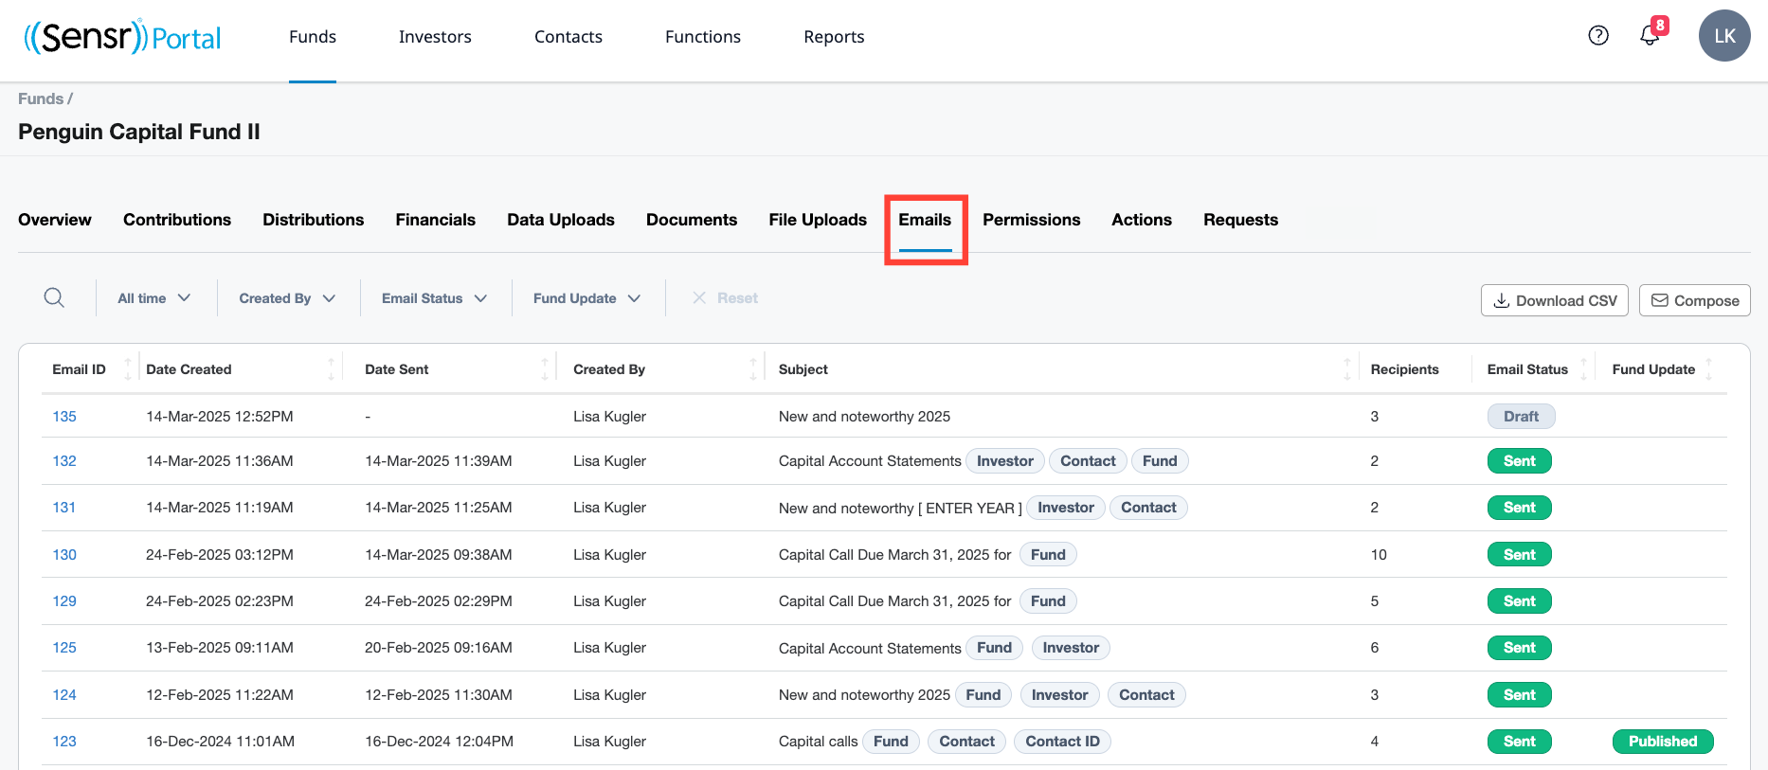Click Contact ID tag in Capital calls row
Viewport: 1768px width, 770px height.
click(x=1062, y=742)
